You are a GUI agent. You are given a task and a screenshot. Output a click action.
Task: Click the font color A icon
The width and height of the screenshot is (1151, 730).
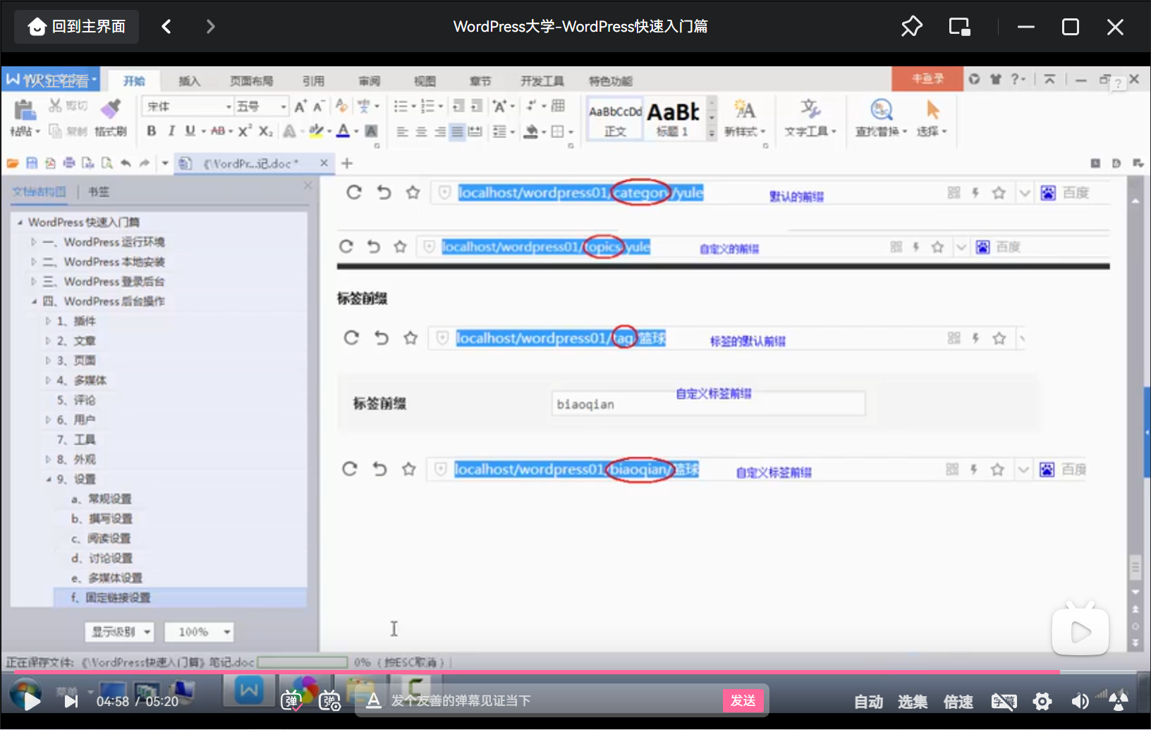pos(343,130)
